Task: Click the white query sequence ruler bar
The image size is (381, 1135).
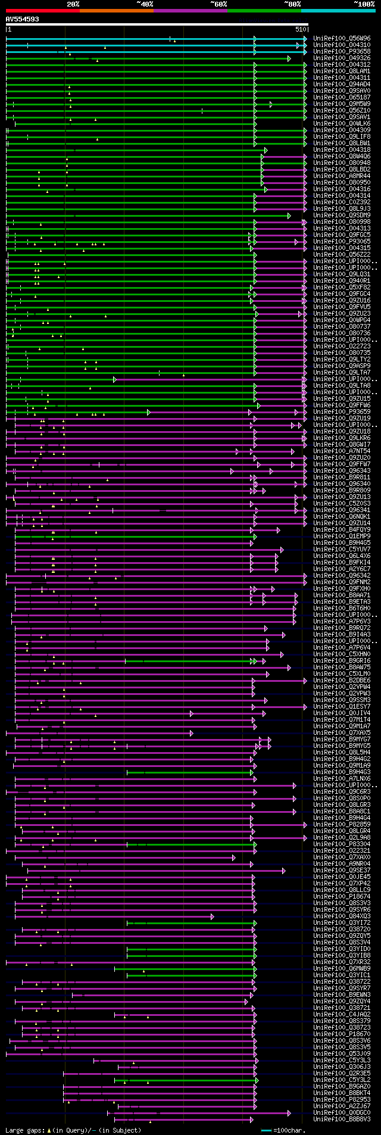Action: coord(157,24)
